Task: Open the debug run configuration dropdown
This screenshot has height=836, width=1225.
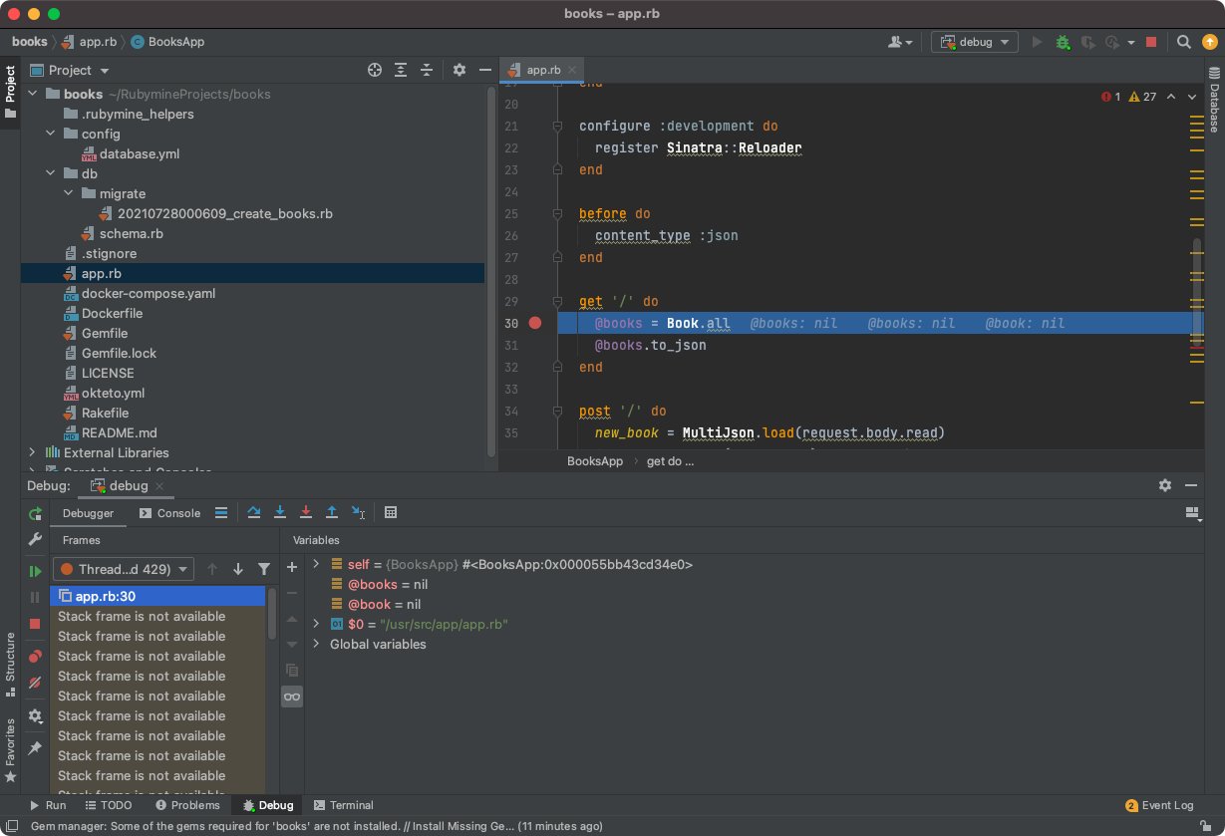Action: pos(975,42)
